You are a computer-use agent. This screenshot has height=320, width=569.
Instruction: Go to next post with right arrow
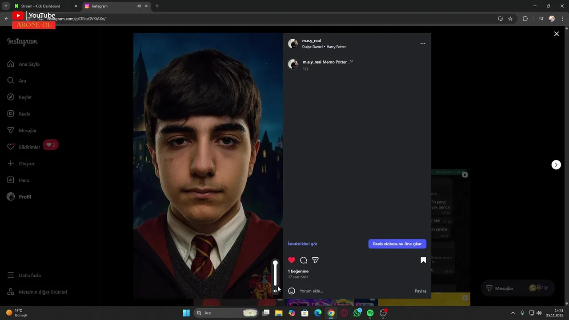click(556, 165)
